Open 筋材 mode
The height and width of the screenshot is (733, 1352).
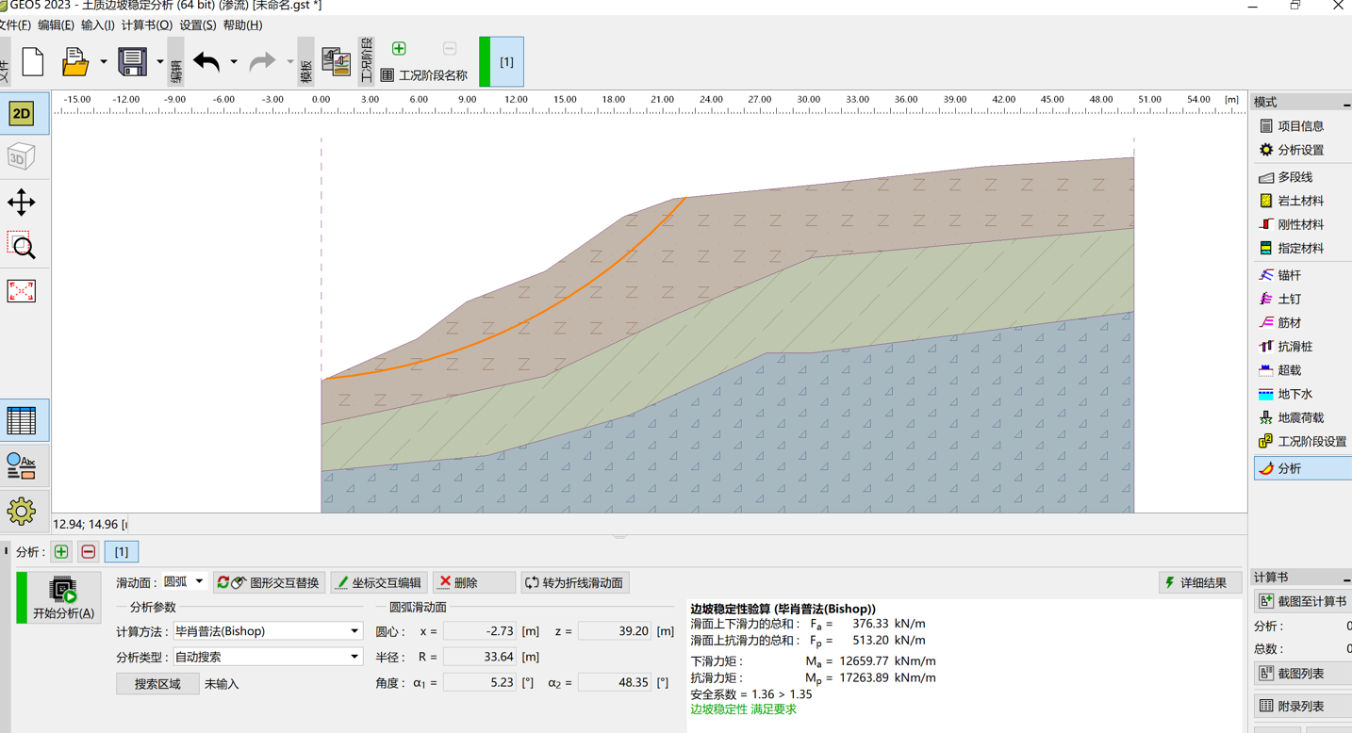(1301, 323)
